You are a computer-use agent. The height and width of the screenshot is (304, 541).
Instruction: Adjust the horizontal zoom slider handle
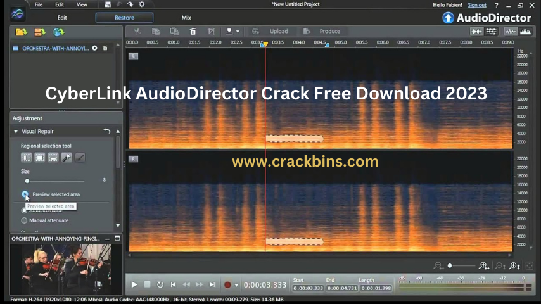(x=450, y=266)
